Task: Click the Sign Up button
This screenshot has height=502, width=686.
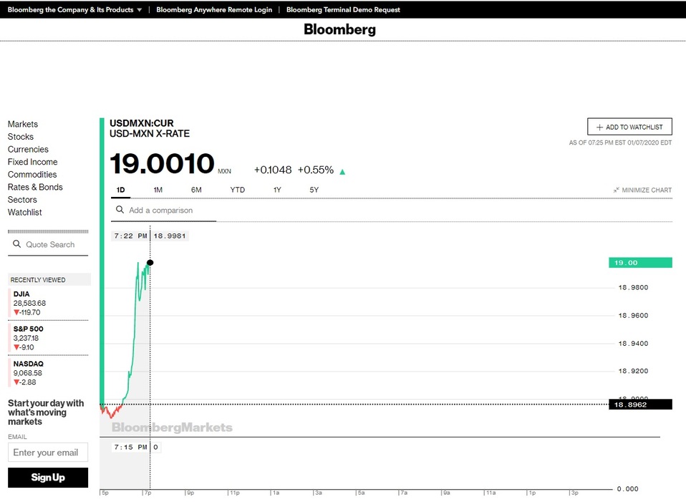Action: pyautogui.click(x=48, y=477)
